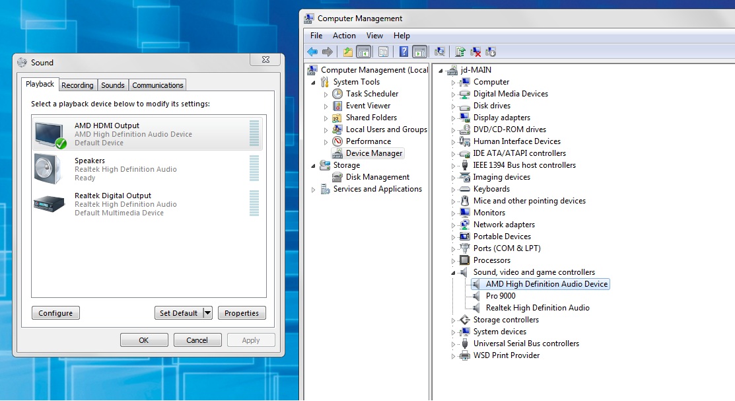Expand the Task Scheduler node arrow

tap(326, 94)
